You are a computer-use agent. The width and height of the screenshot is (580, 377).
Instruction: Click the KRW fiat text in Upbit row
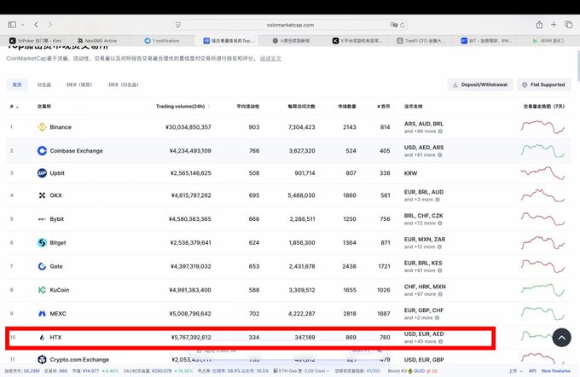pyautogui.click(x=410, y=173)
